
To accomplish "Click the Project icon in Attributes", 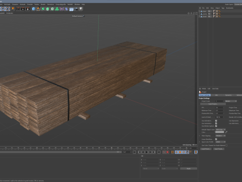I will (x=200, y=92).
